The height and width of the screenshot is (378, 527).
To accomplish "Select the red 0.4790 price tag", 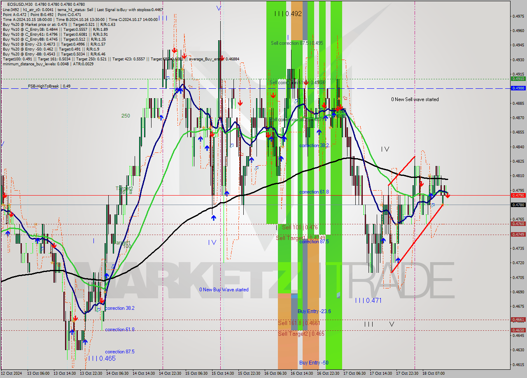I will [x=518, y=196].
